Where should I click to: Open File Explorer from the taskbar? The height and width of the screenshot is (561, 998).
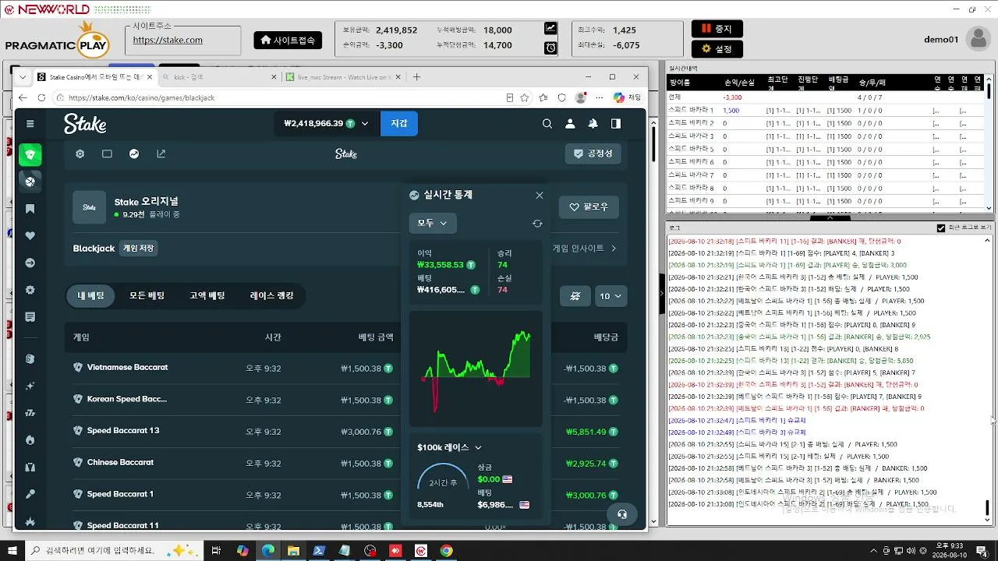294,551
